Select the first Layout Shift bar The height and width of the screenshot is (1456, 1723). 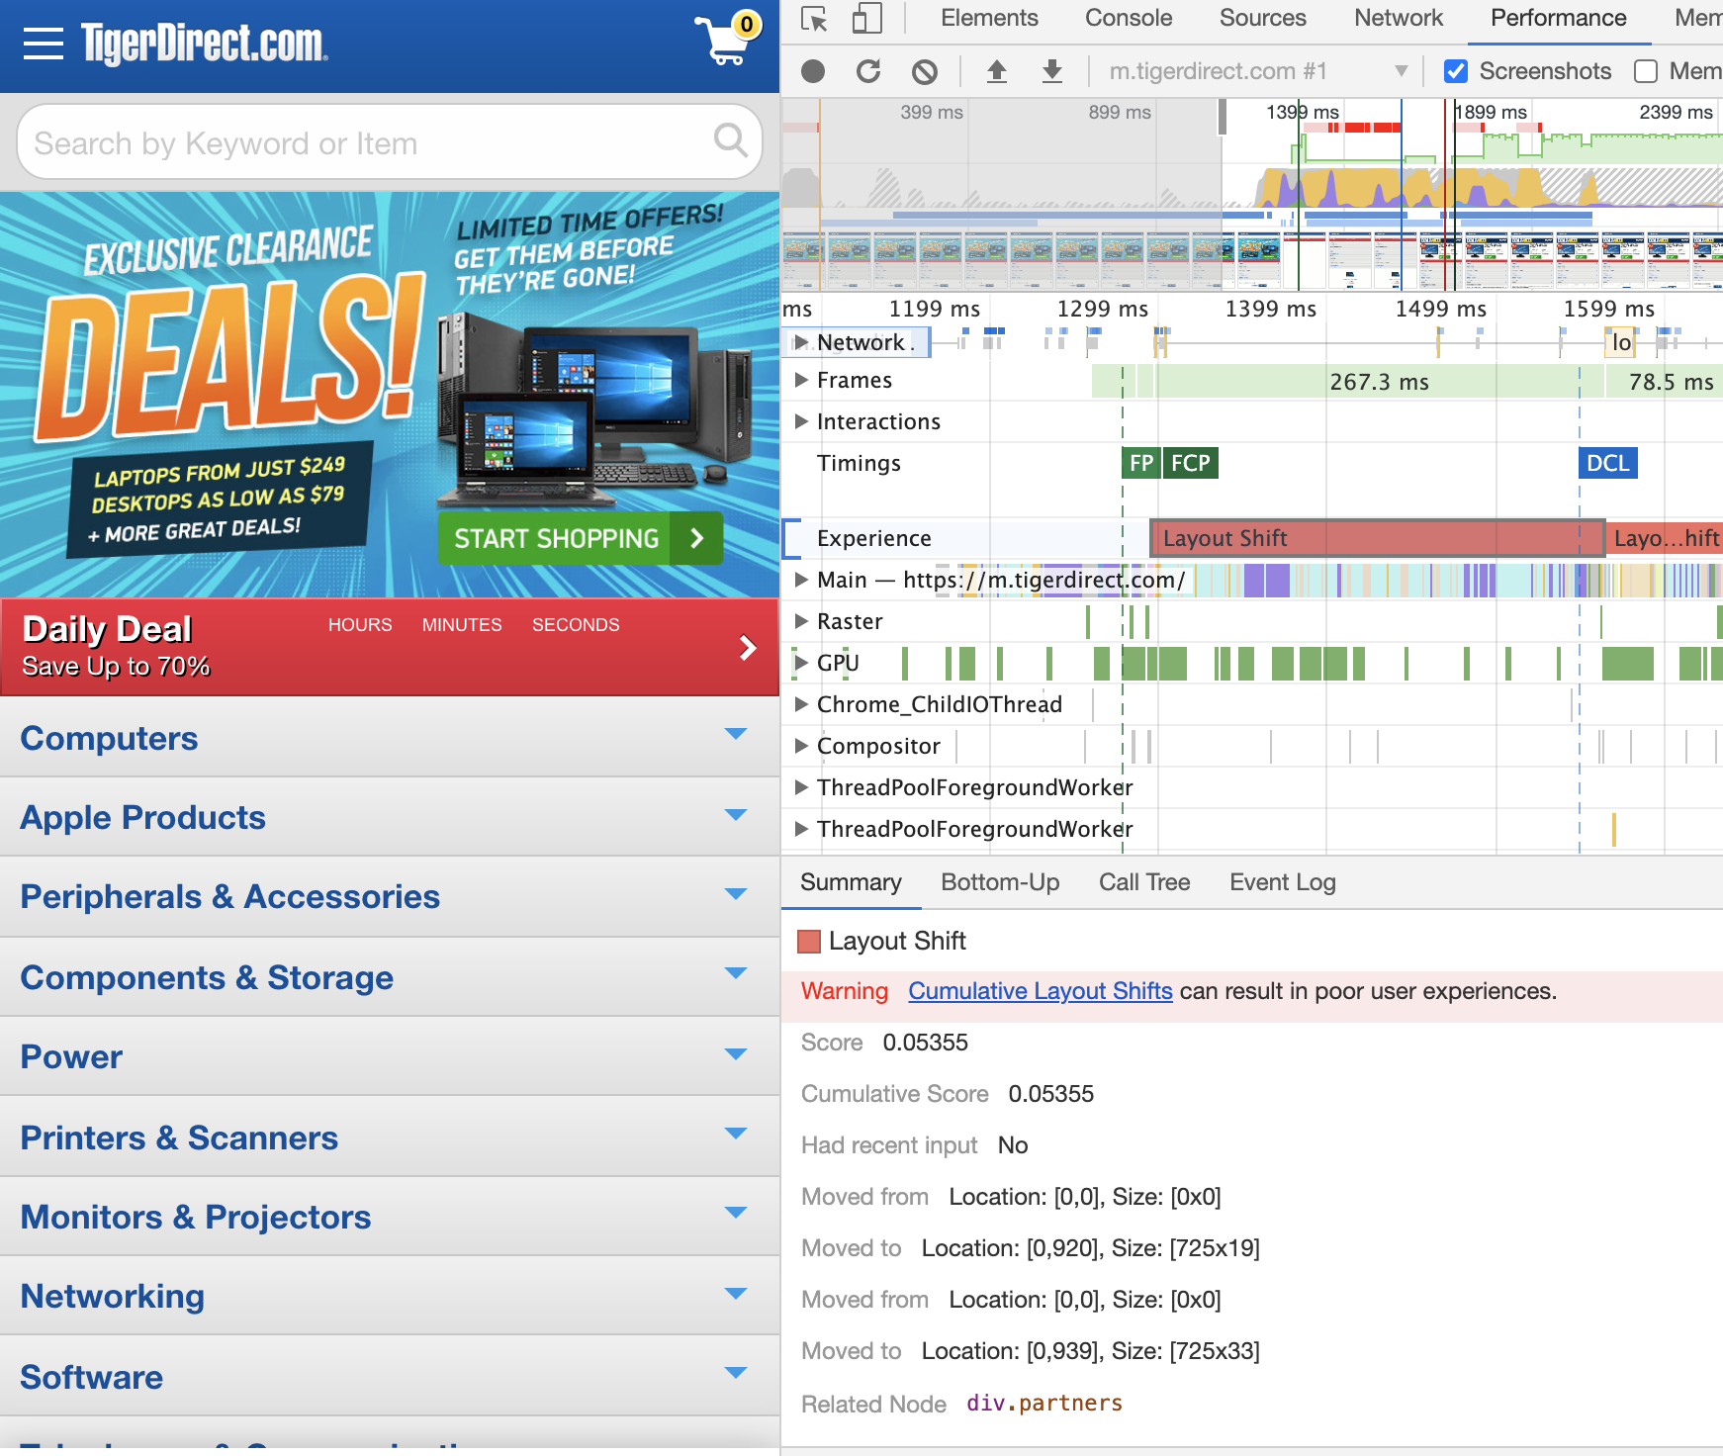(1377, 538)
